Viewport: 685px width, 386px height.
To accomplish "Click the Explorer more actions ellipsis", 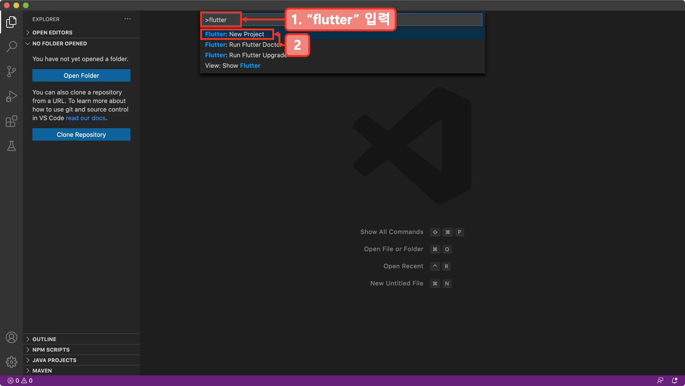I will (x=127, y=19).
